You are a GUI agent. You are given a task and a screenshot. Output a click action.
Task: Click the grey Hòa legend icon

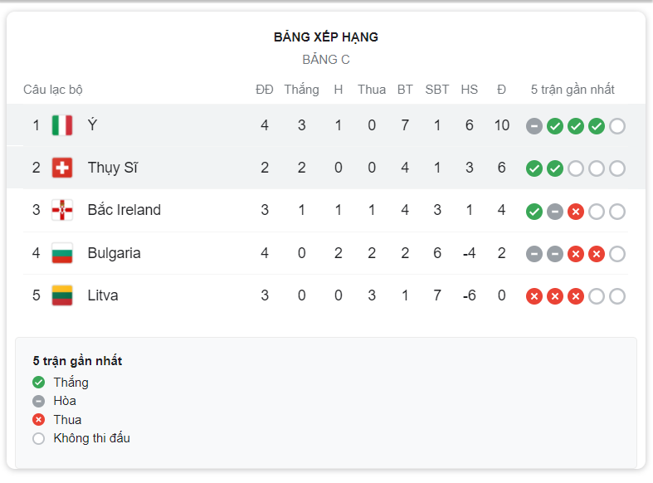39,401
